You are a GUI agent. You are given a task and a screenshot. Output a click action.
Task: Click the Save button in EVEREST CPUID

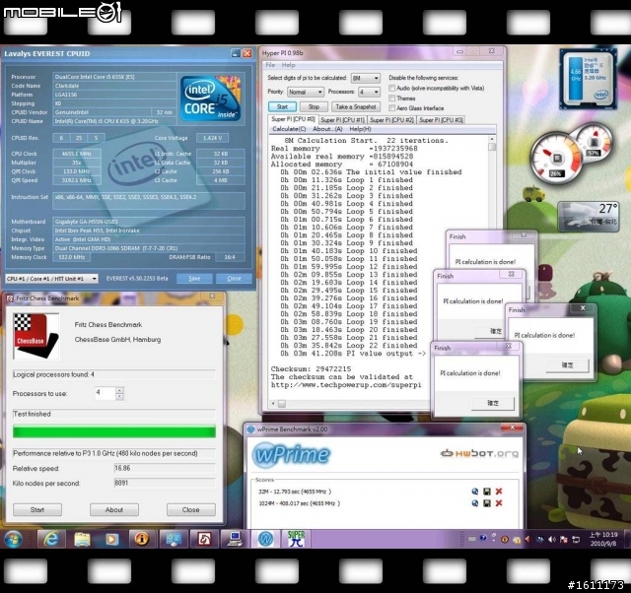coord(194,278)
